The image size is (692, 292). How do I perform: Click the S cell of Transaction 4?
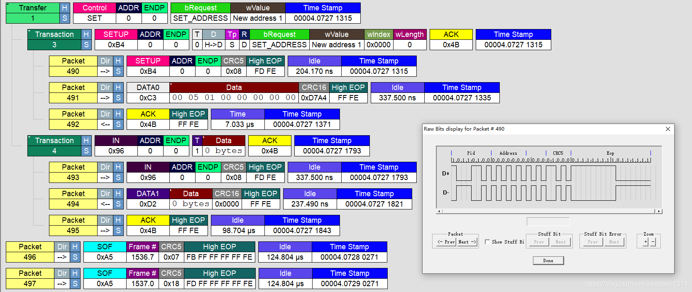click(x=86, y=151)
